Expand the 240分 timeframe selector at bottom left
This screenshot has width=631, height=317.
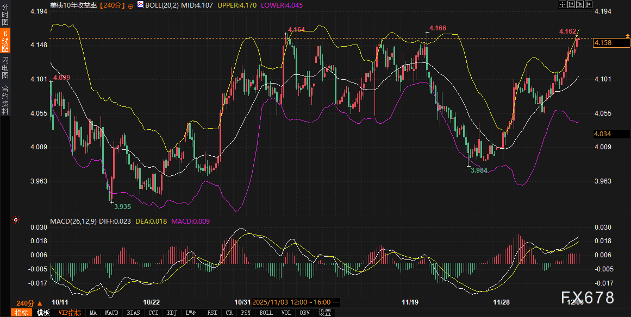tap(28, 303)
